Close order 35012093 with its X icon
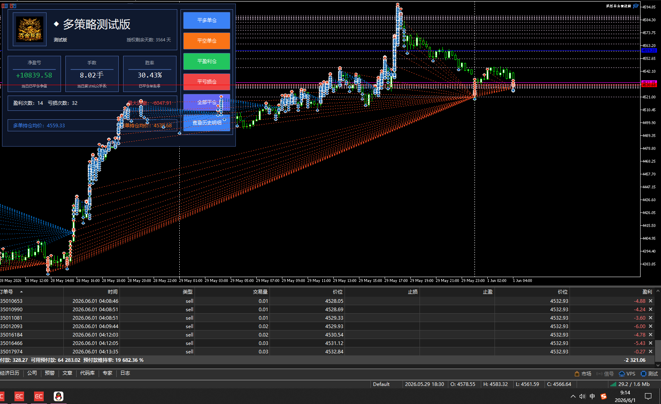 point(651,326)
